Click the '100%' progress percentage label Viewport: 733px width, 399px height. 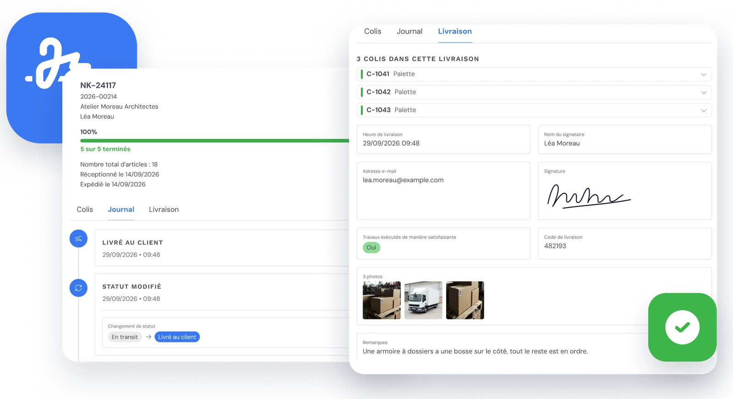88,132
